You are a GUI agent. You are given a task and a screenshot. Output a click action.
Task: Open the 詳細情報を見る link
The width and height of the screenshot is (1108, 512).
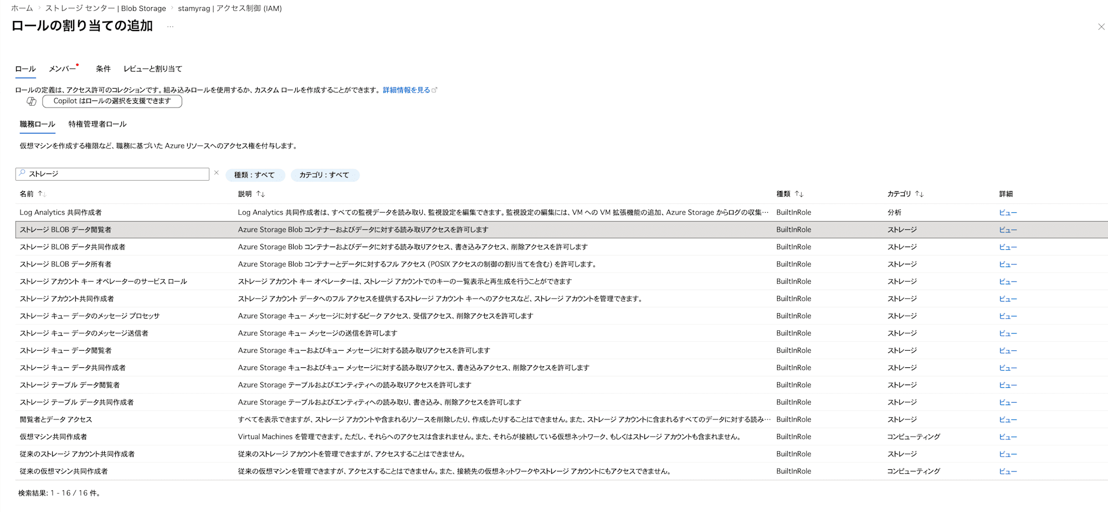pyautogui.click(x=407, y=90)
